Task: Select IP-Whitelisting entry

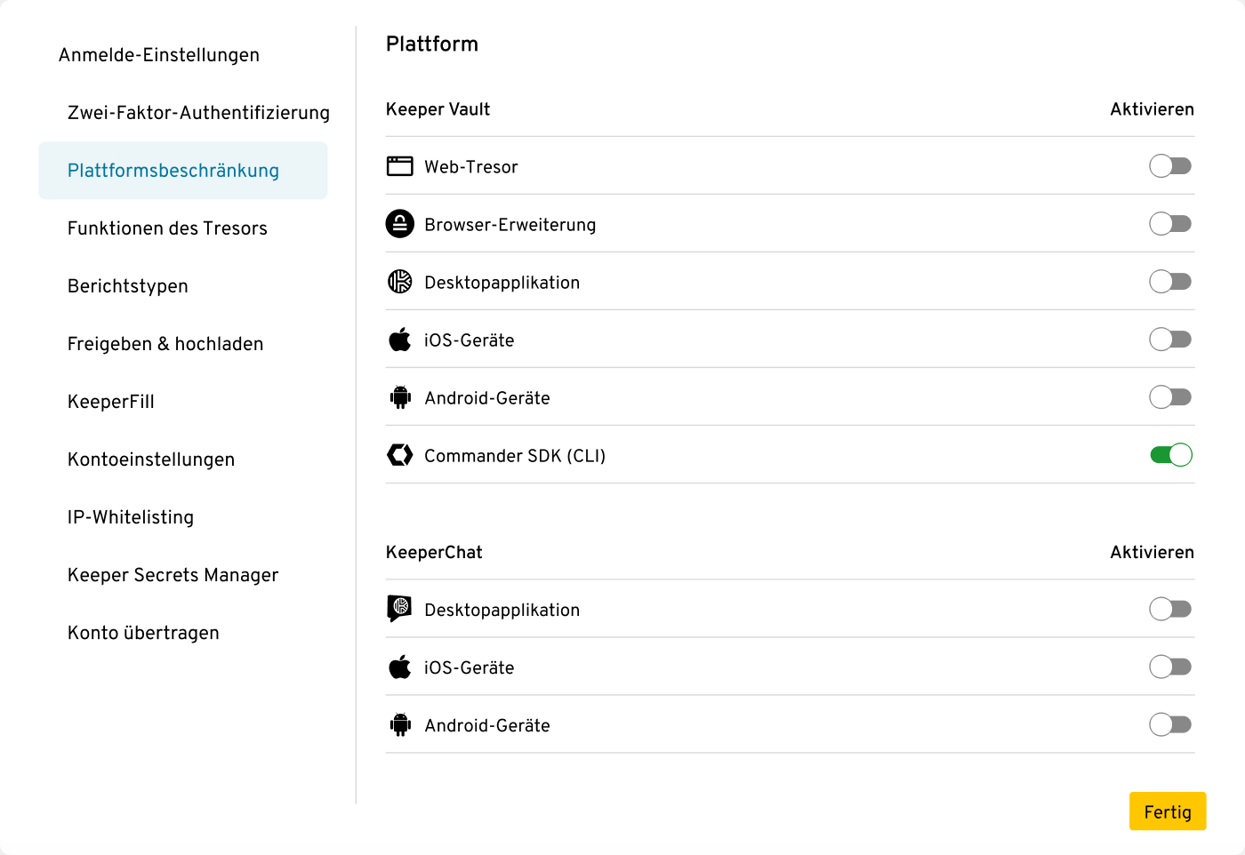Action: (131, 517)
